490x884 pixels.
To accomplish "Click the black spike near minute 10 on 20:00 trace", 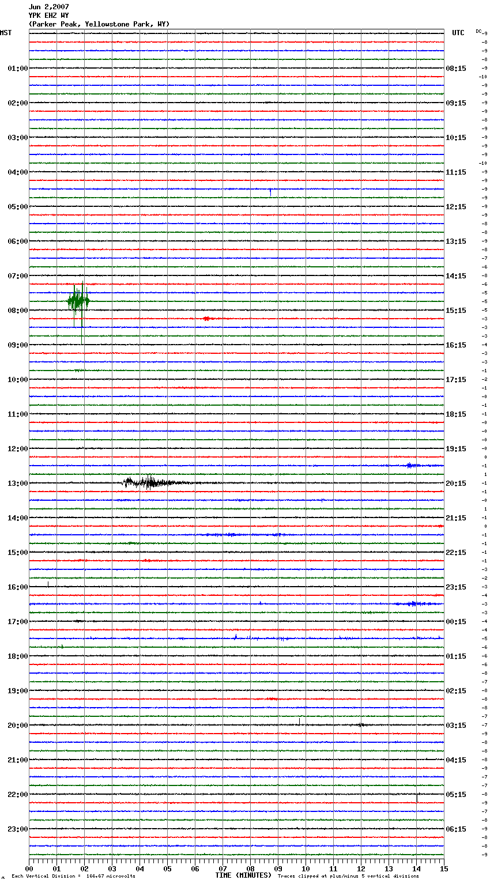I will point(299,721).
